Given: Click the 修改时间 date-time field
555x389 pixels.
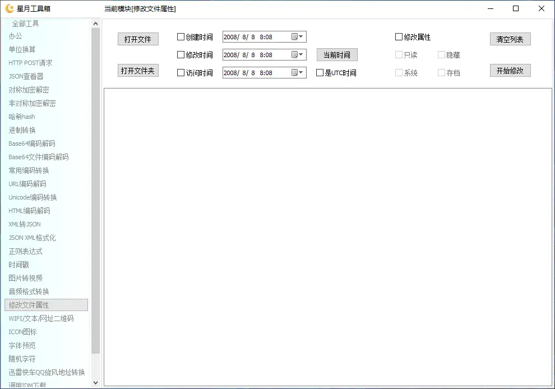Looking at the screenshot, I should pyautogui.click(x=265, y=55).
